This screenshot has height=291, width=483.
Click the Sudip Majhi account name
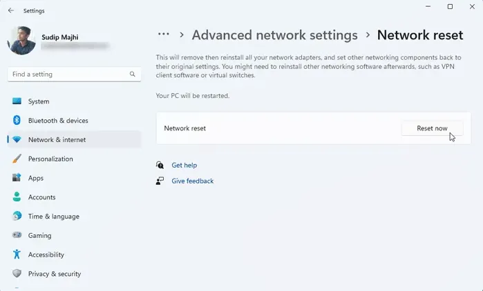point(59,37)
